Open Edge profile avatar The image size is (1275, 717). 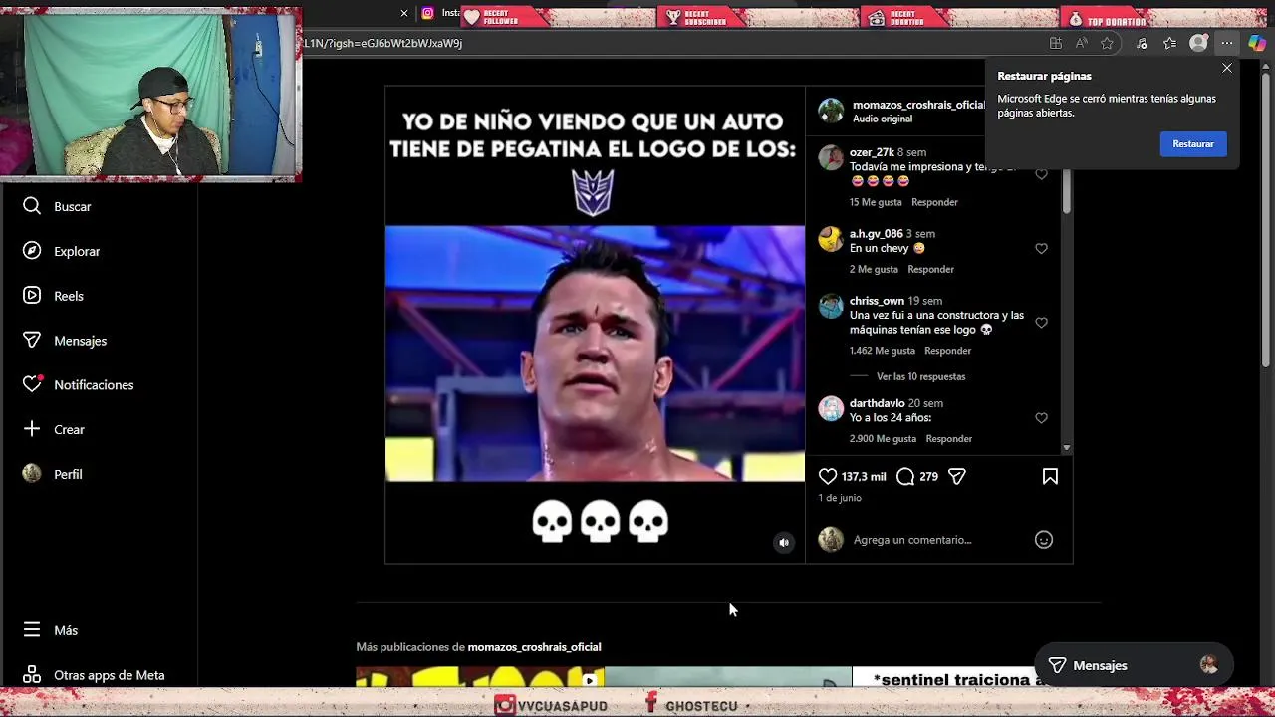[1198, 43]
